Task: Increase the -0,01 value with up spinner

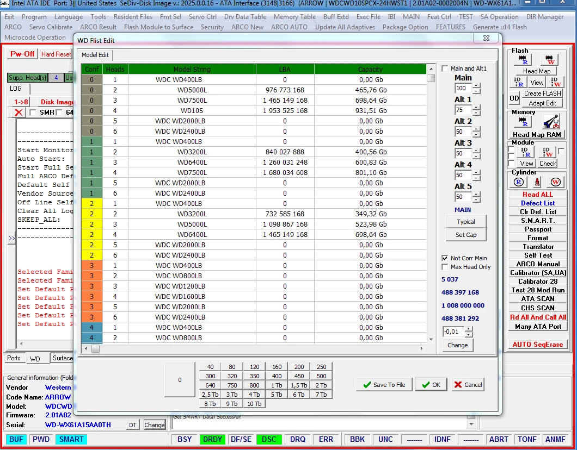Action: (469, 329)
